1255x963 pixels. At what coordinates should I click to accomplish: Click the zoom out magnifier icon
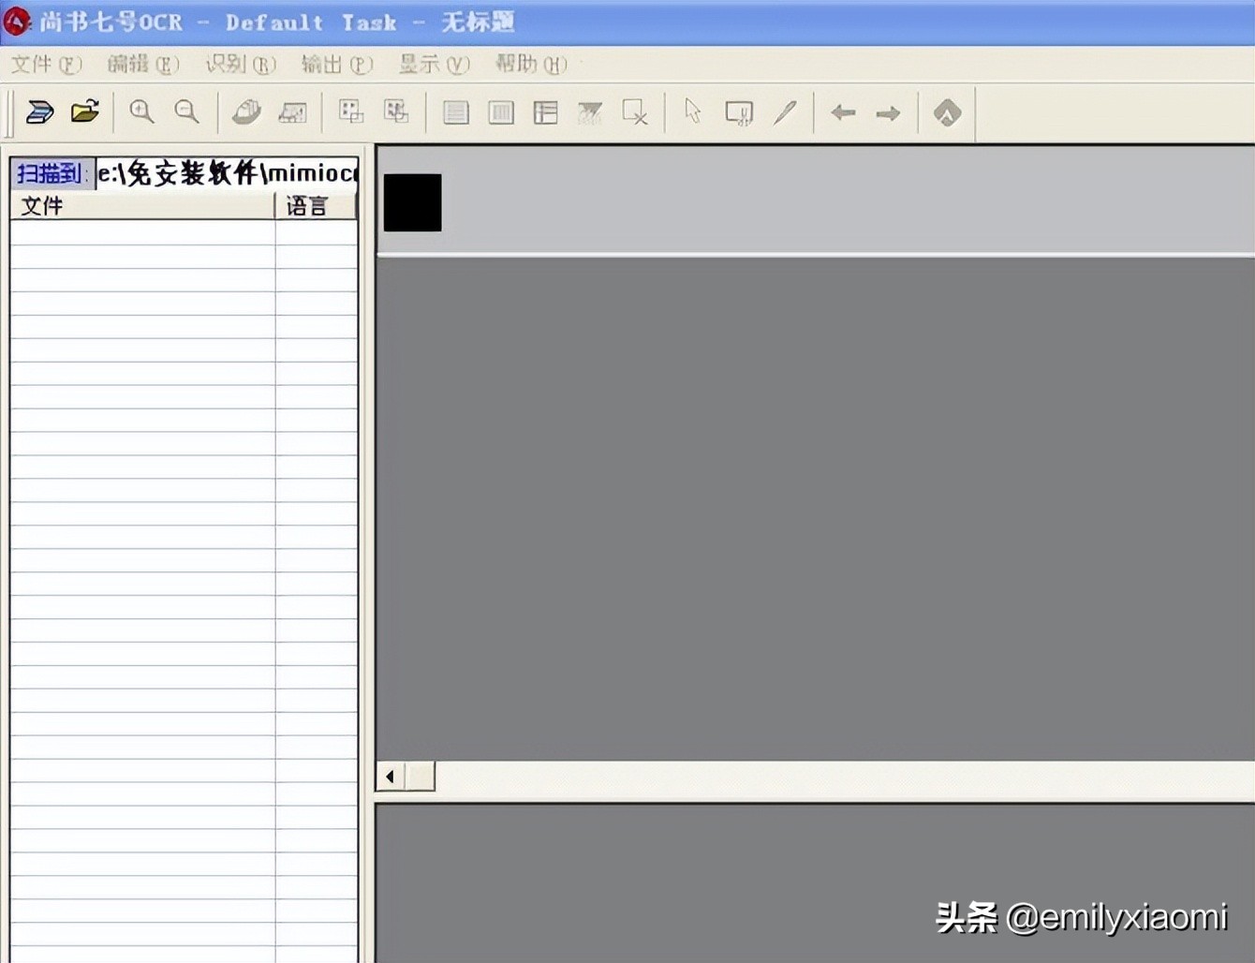click(187, 112)
